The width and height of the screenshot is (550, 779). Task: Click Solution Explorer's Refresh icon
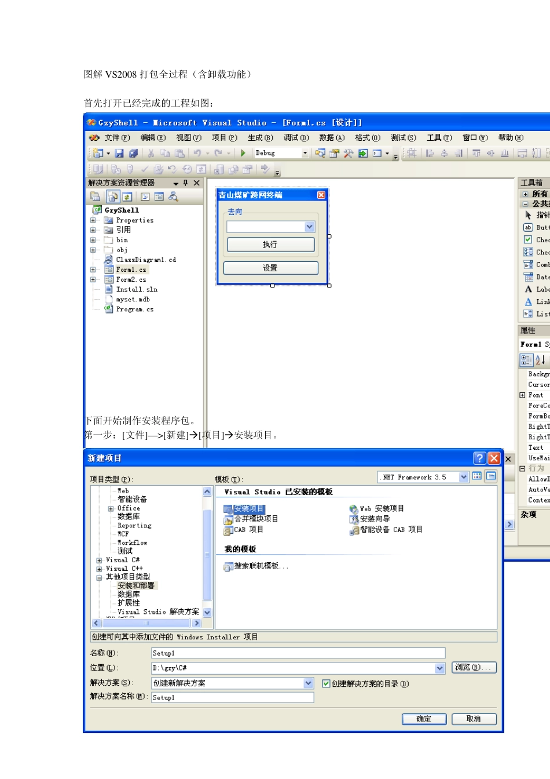coord(127,196)
